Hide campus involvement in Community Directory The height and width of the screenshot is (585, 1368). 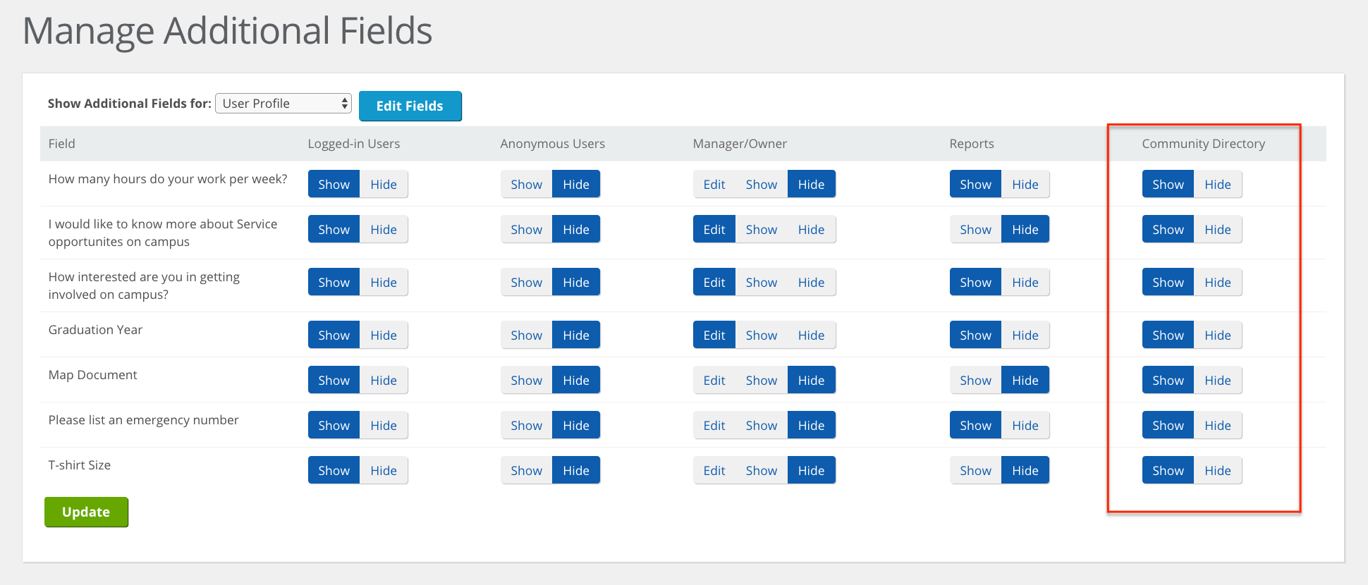1218,282
